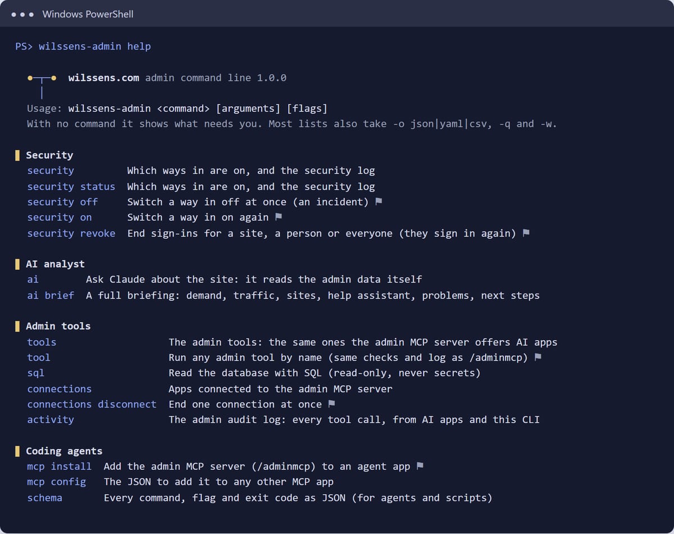Click the 'Admin tools' section heading
The width and height of the screenshot is (674, 534).
click(x=58, y=326)
